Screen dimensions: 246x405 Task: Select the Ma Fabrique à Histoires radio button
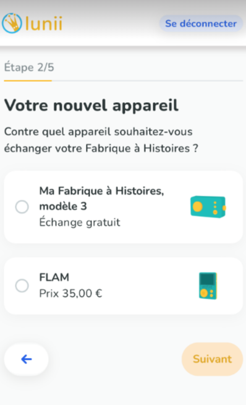(x=22, y=207)
